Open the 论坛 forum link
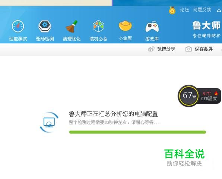Viewport: 222px width, 179px height. (x=184, y=10)
